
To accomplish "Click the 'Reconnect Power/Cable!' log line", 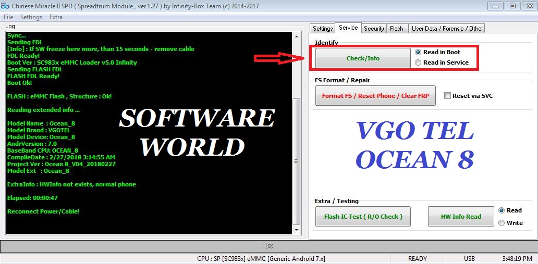I will click(43, 211).
